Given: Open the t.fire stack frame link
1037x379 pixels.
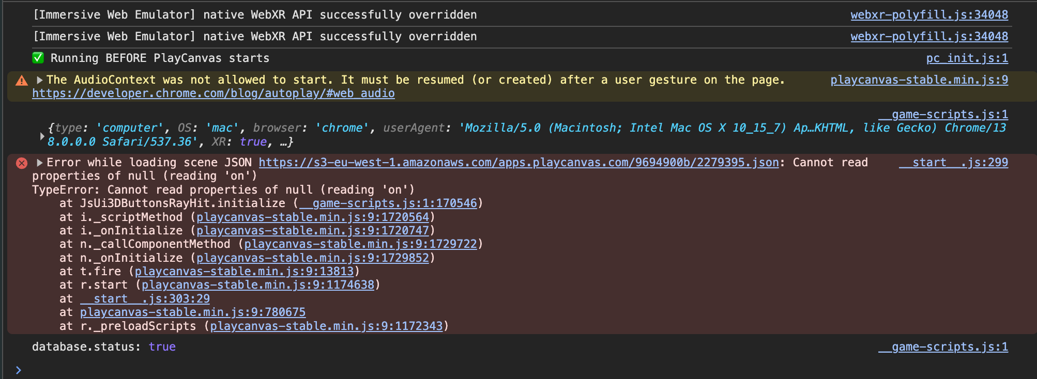Looking at the screenshot, I should (x=244, y=272).
